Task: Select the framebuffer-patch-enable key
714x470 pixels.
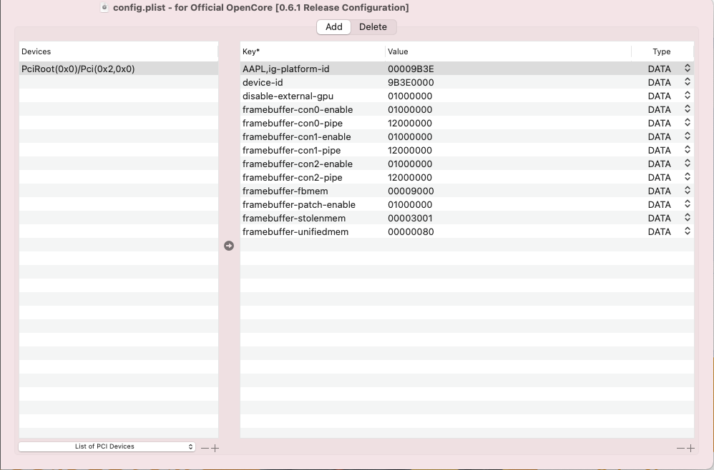Action: pyautogui.click(x=298, y=204)
